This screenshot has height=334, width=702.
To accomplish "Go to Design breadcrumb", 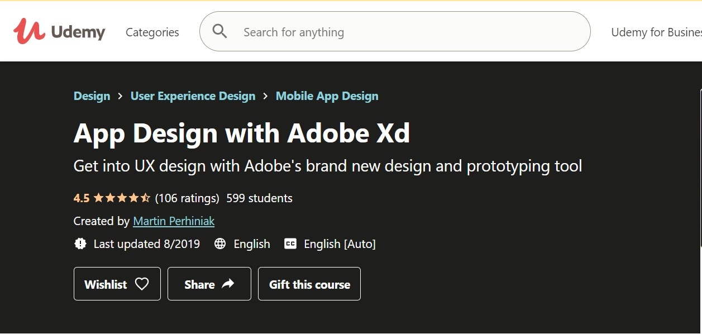I will tap(92, 96).
